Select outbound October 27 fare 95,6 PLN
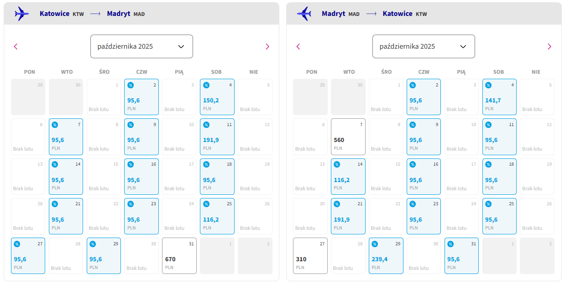 [x=28, y=256]
